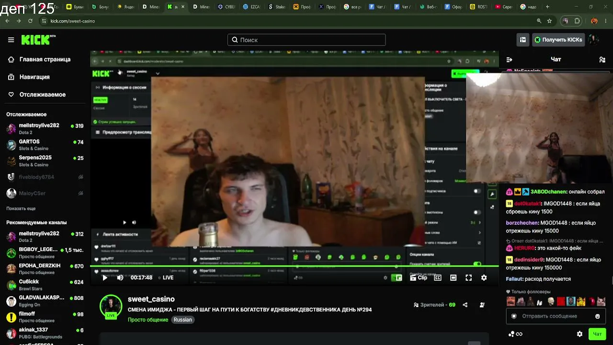
Task: Click username borzchechen in chat
Action: click(522, 223)
